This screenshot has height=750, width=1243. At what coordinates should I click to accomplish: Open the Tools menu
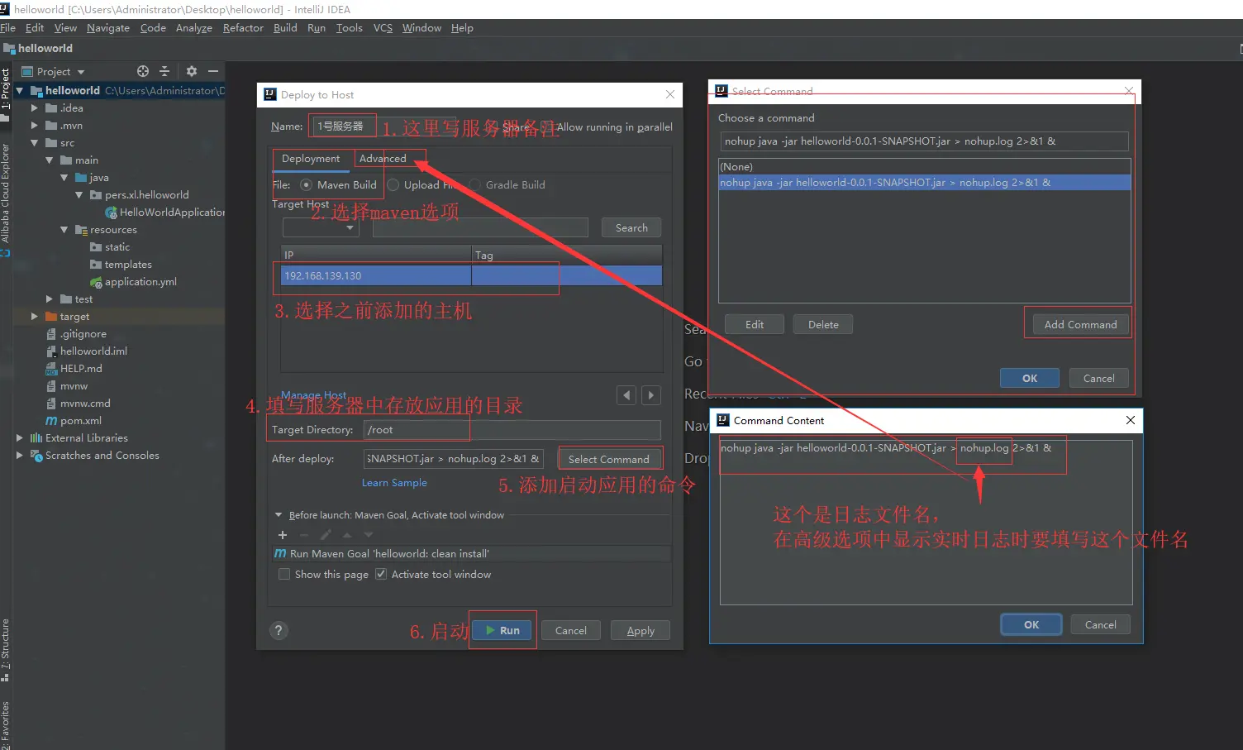pos(350,28)
